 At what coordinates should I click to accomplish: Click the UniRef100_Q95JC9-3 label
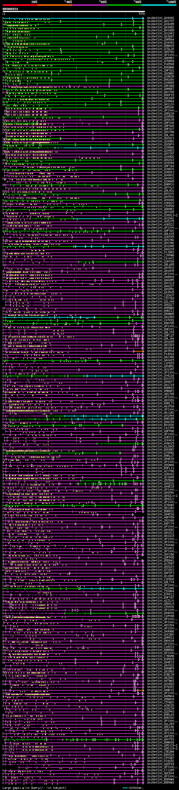click(x=162, y=749)
